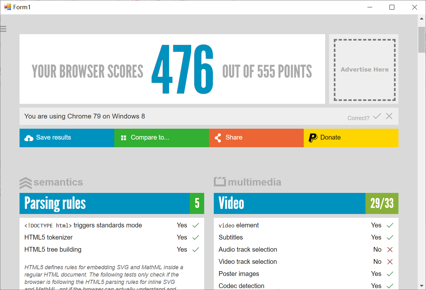This screenshot has height=290, width=426.
Task: Click the scrollbar up arrow
Action: pos(422,19)
